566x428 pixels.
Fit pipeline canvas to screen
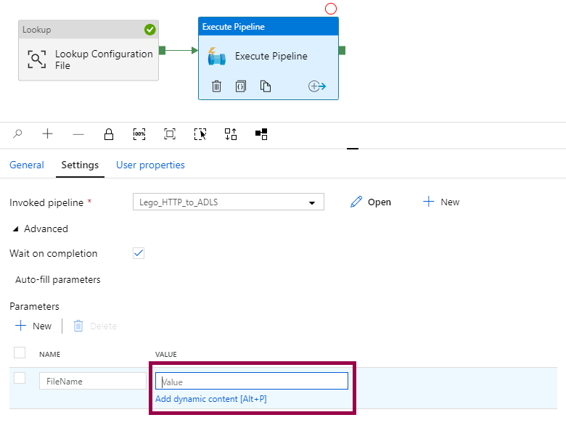170,134
